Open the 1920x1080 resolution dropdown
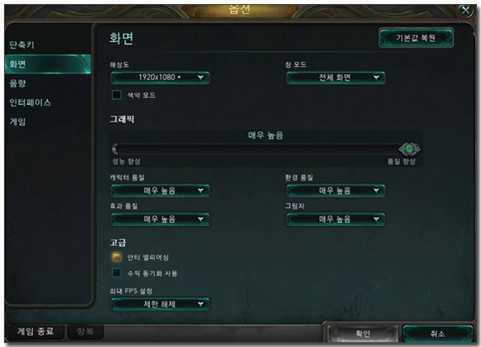Image resolution: width=481 pixels, height=347 pixels. pyautogui.click(x=160, y=78)
